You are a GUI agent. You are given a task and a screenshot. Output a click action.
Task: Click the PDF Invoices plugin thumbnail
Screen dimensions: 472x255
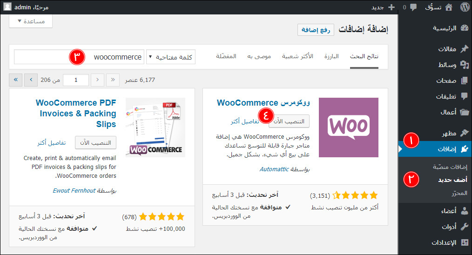155,127
